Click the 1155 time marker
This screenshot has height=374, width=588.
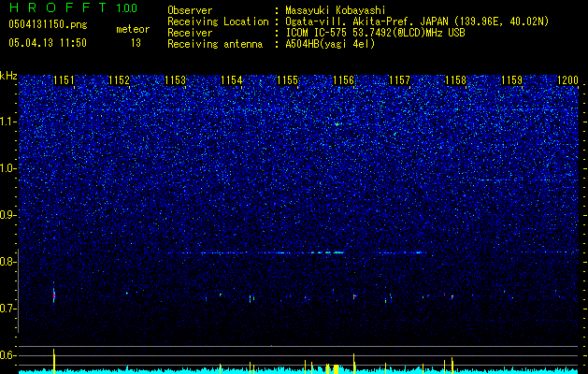(287, 80)
